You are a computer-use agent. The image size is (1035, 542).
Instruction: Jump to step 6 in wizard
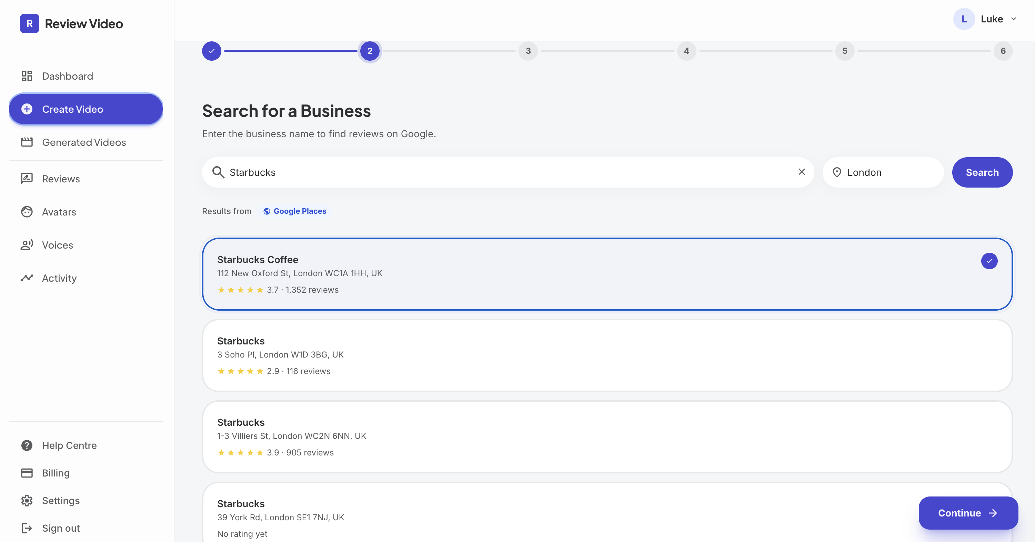pyautogui.click(x=1003, y=51)
